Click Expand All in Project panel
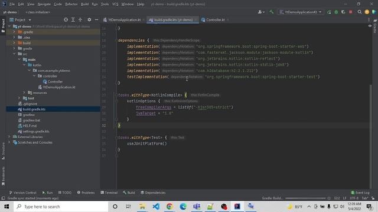Screen dimensions: 378x212 coord(73,19)
